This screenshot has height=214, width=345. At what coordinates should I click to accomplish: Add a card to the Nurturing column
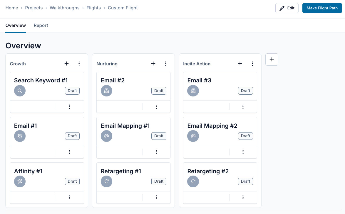(153, 64)
